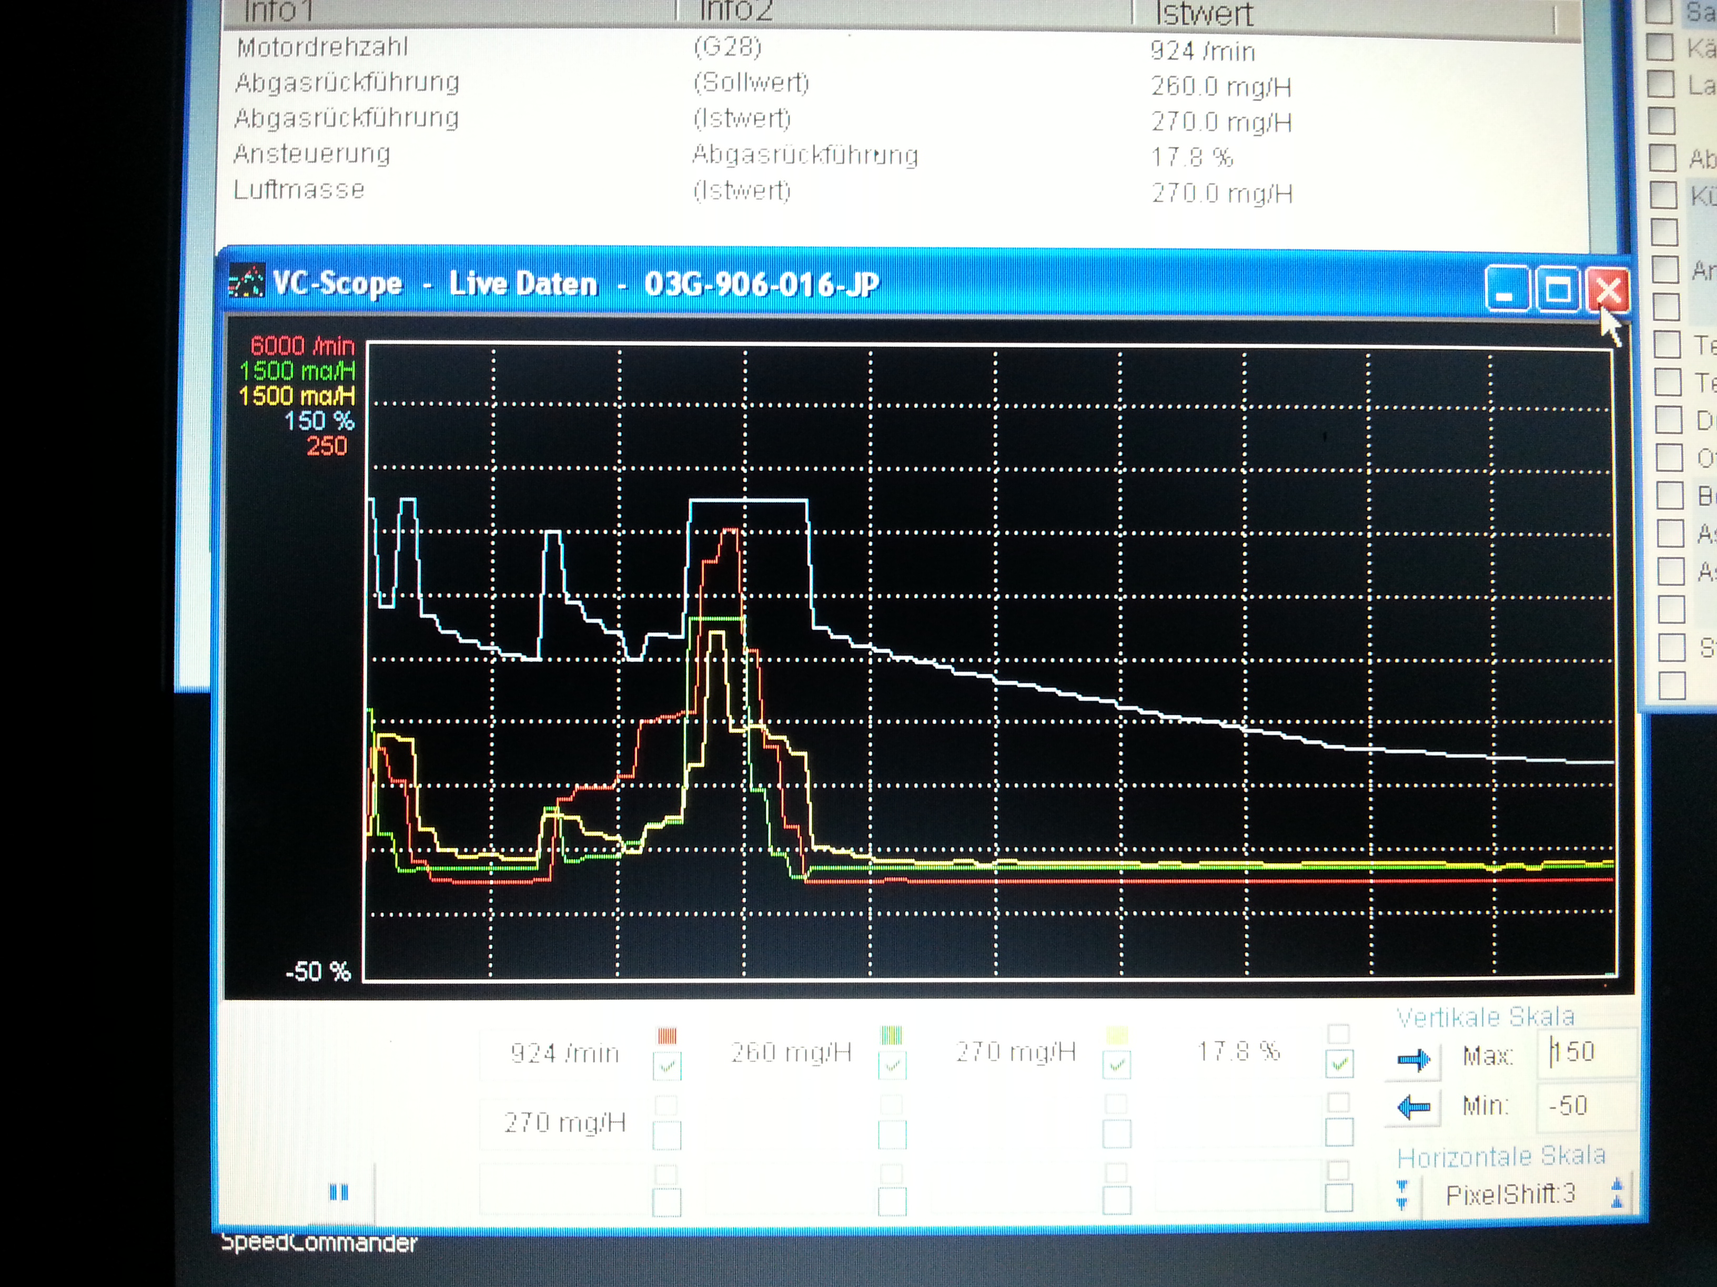The width and height of the screenshot is (1717, 1287).
Task: Uncheck the top-row 270 mg/H trace checkbox
Action: click(1116, 1065)
